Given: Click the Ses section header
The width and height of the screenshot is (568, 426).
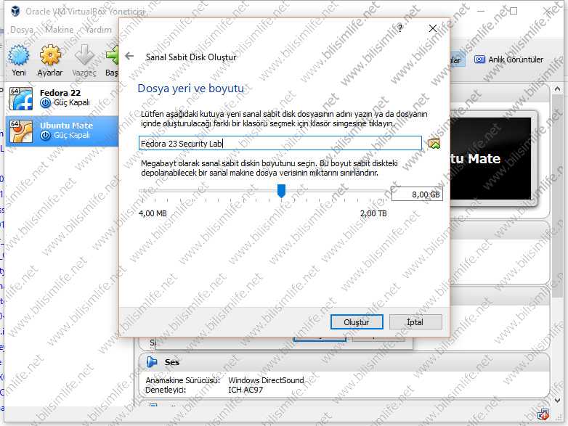Looking at the screenshot, I should coord(344,362).
